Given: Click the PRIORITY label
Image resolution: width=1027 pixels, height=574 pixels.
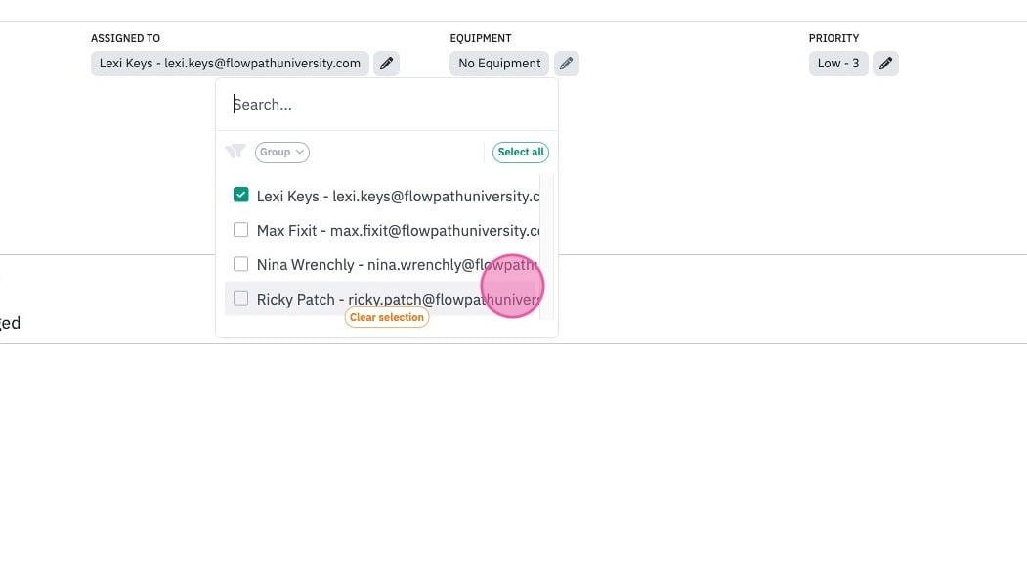Looking at the screenshot, I should [x=834, y=38].
